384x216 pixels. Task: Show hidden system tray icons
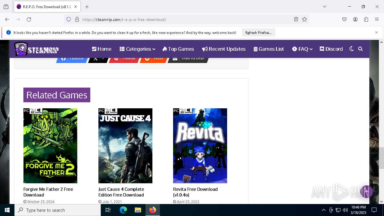tap(323, 210)
